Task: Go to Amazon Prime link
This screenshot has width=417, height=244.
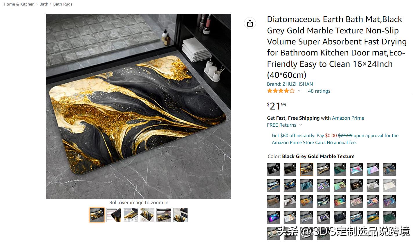Action: (348, 118)
